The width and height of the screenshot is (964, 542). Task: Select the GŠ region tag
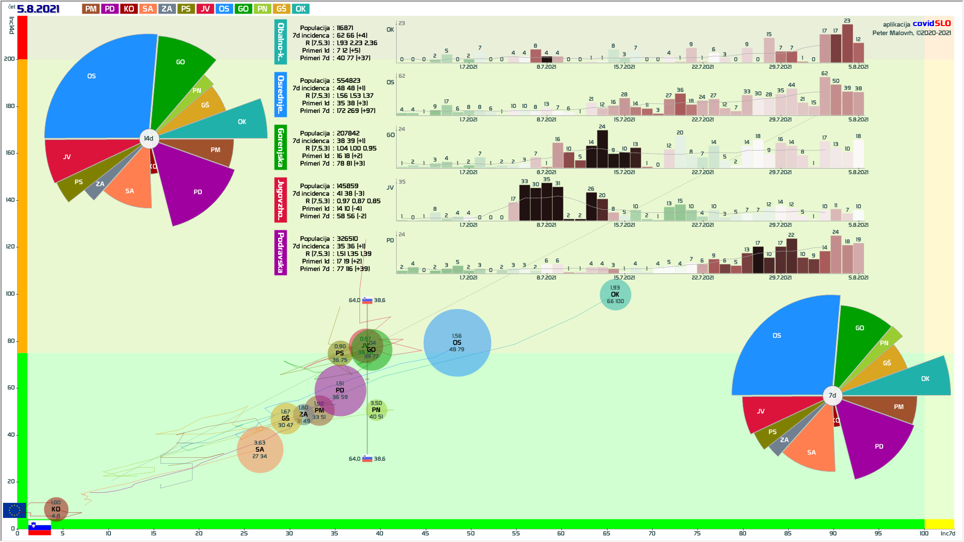281,9
